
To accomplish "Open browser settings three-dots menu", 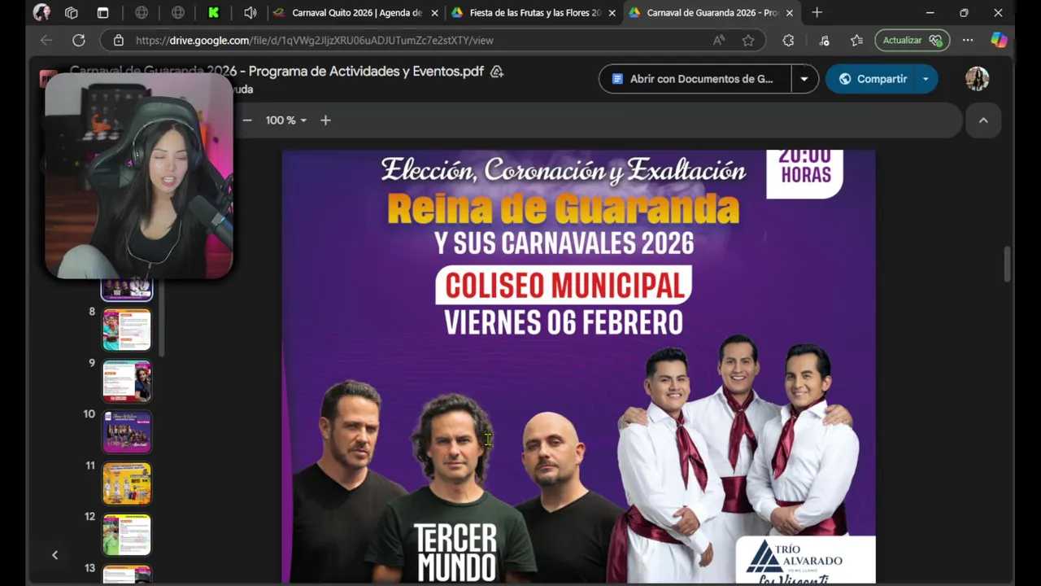I will pos(968,40).
